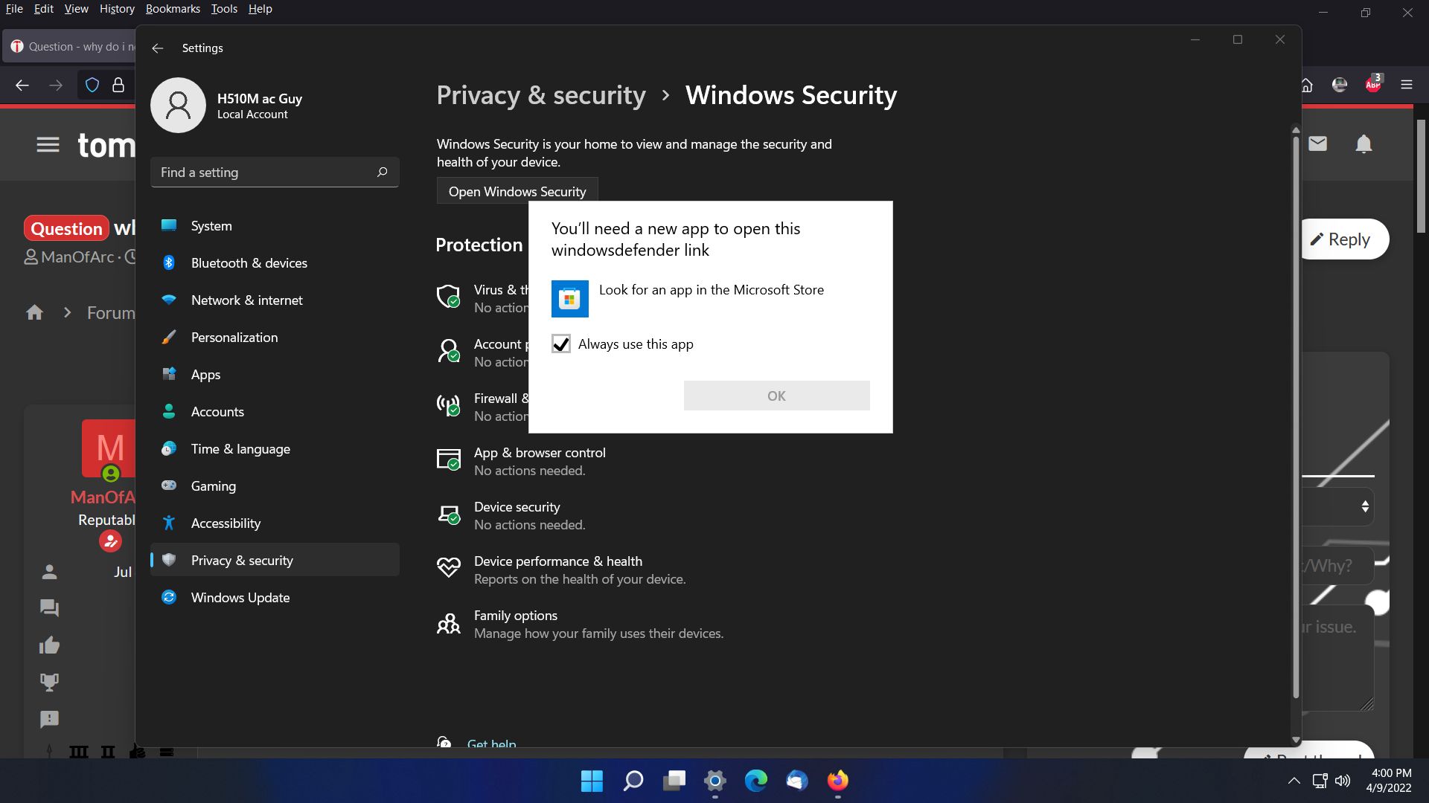1429x803 pixels.
Task: Click the H510M ac Guy profile avatar
Action: (178, 105)
